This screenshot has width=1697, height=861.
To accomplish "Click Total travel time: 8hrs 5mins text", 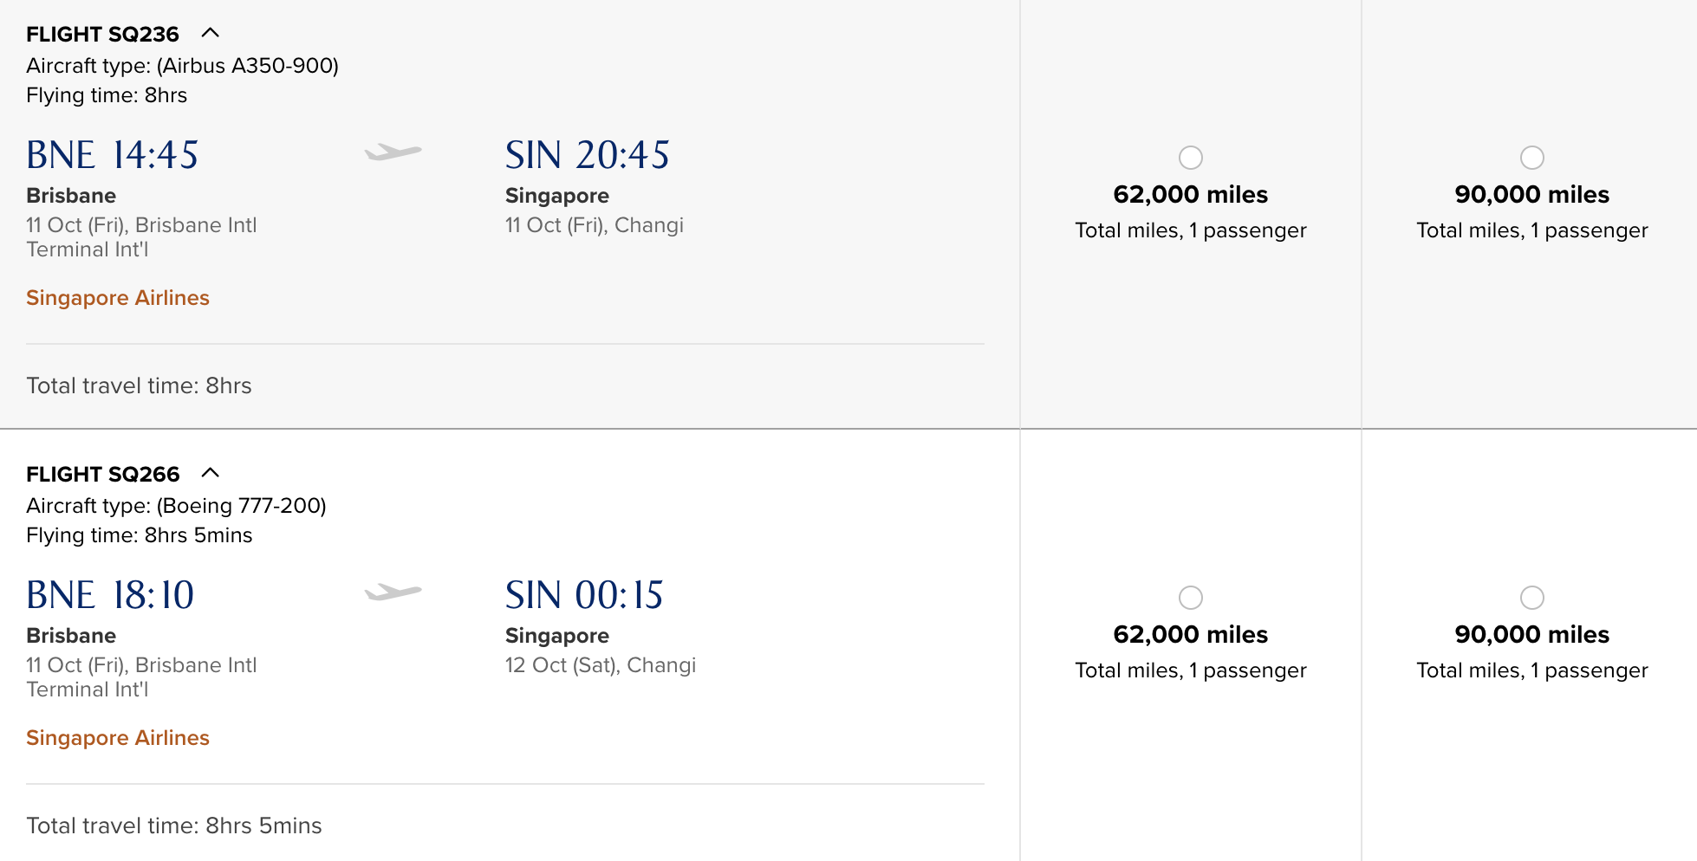I will pos(174,825).
